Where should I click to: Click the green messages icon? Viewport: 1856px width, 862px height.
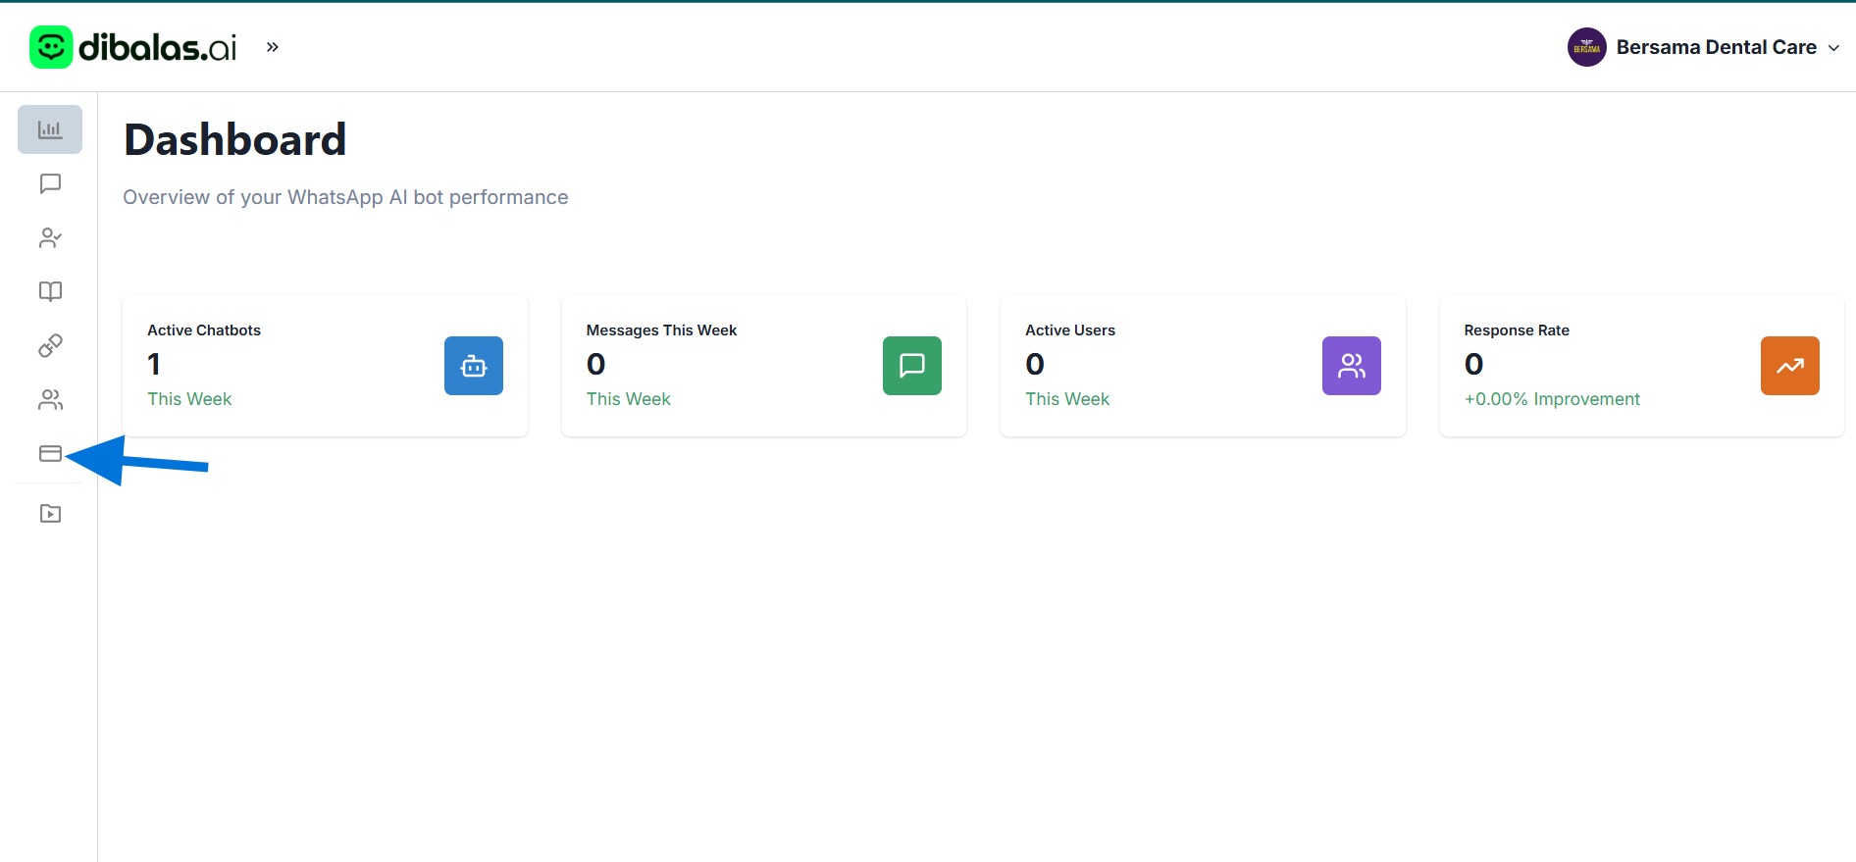(911, 366)
